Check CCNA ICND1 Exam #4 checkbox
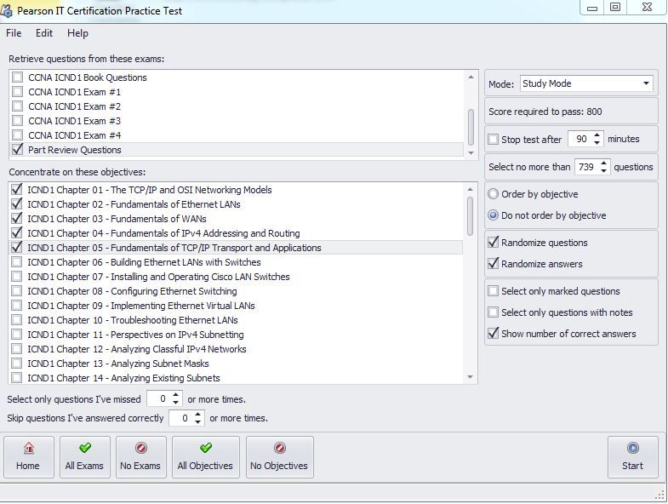 click(x=18, y=135)
